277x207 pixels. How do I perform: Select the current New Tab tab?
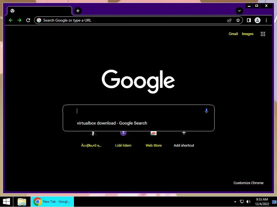39,11
